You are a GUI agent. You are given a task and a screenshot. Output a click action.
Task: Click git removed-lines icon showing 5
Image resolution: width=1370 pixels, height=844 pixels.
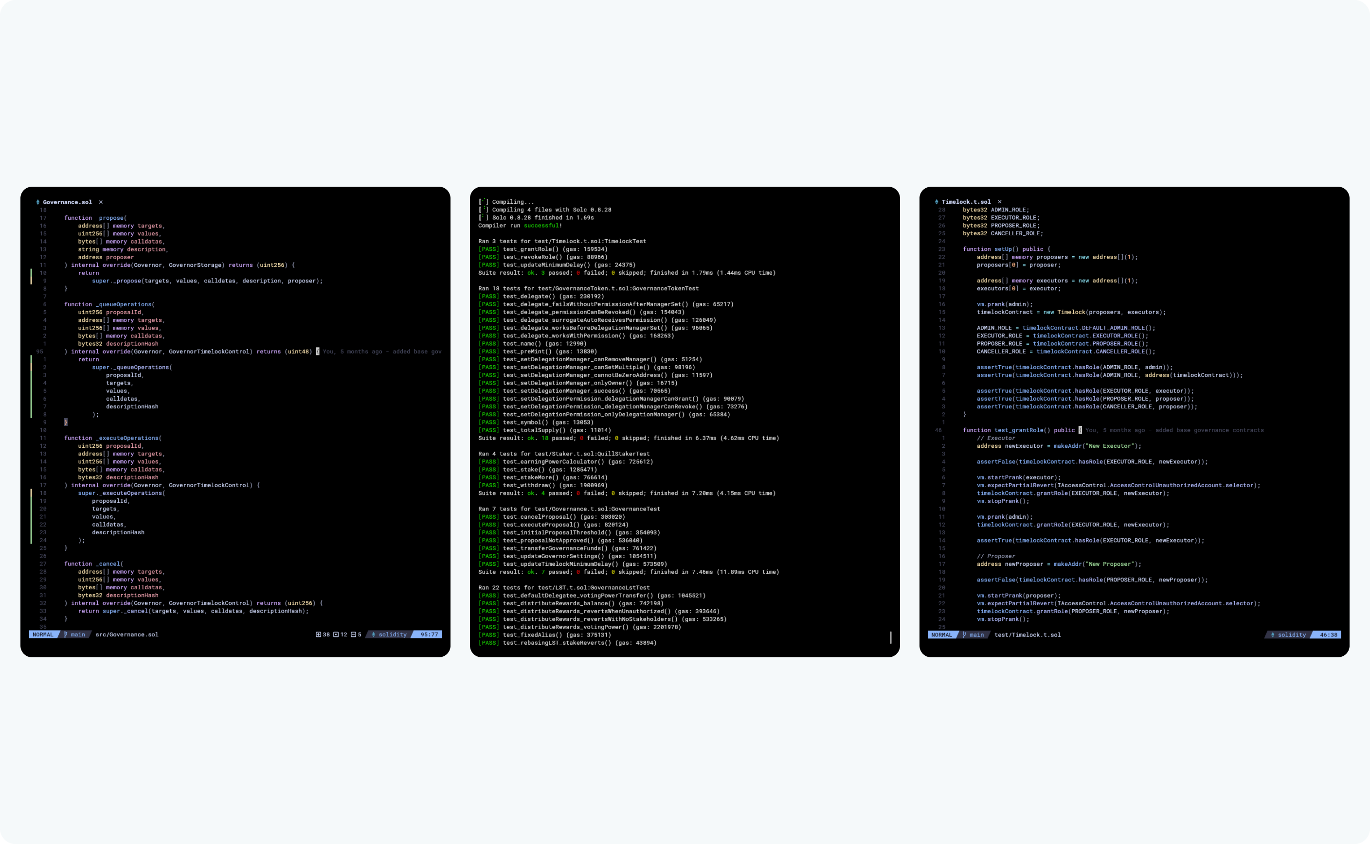pos(353,634)
